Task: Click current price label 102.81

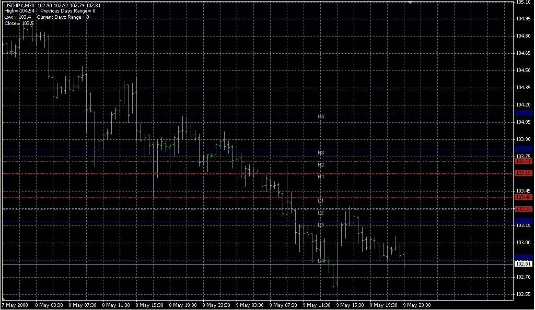Action: pyautogui.click(x=524, y=264)
